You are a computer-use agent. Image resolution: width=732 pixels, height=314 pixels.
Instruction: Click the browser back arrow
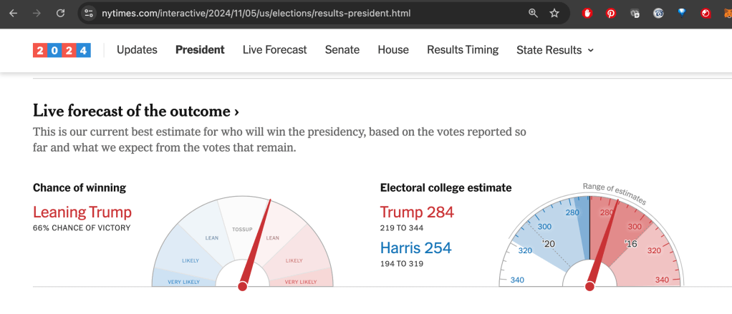13,13
